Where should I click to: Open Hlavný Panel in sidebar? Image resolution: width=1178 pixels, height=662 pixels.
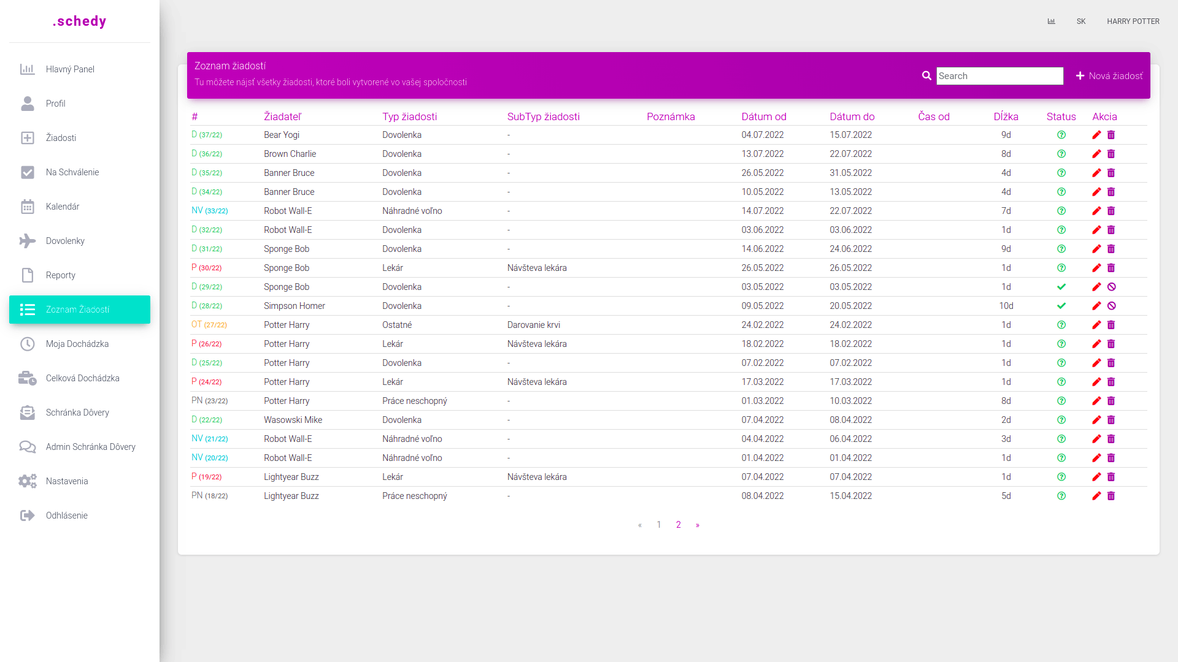click(x=80, y=69)
